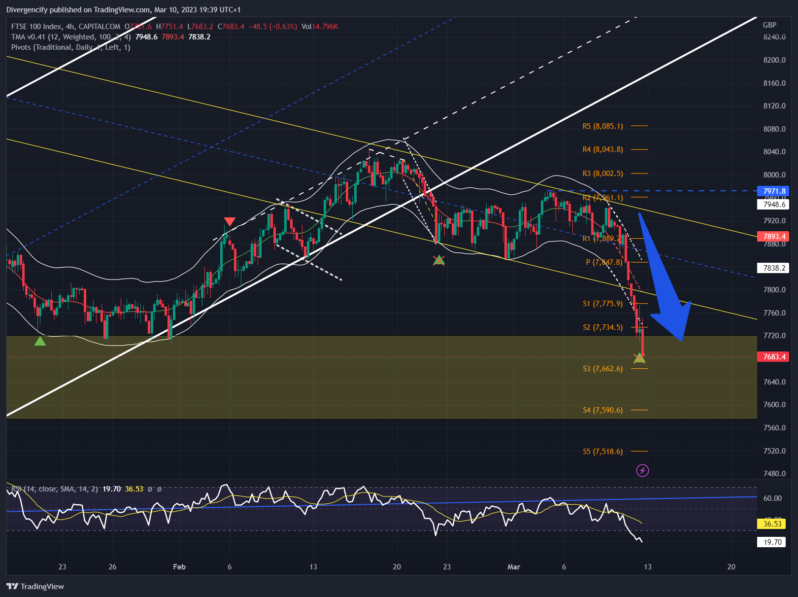Click the 8000.0 price axis label

774,175
